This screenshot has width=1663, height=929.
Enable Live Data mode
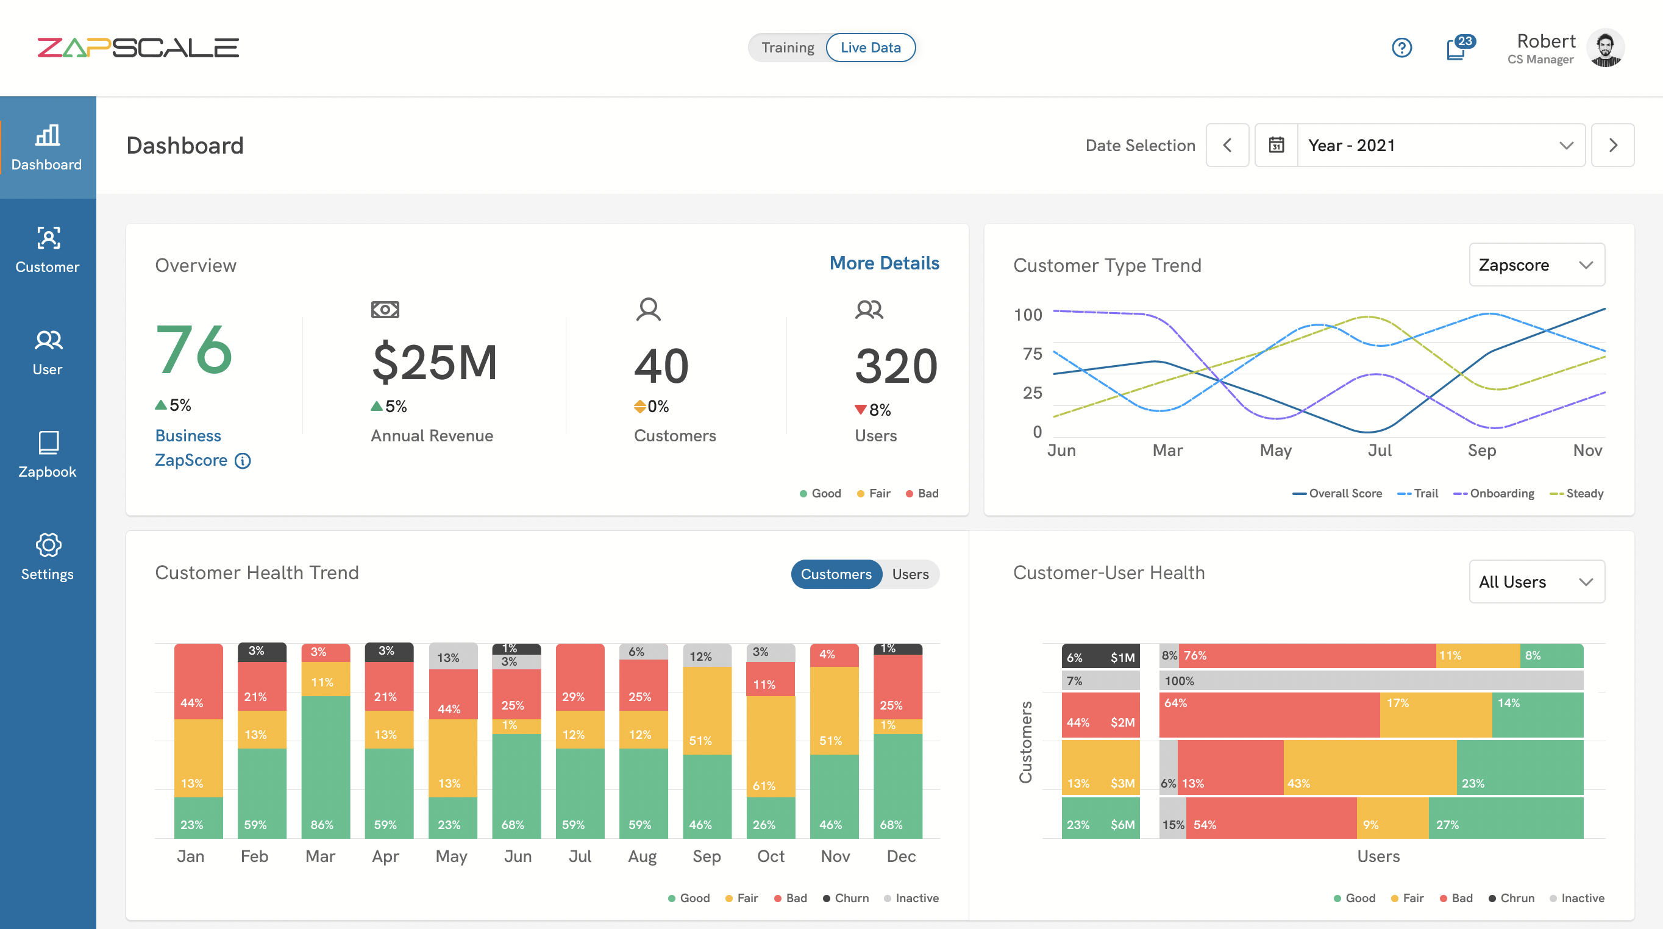[871, 47]
